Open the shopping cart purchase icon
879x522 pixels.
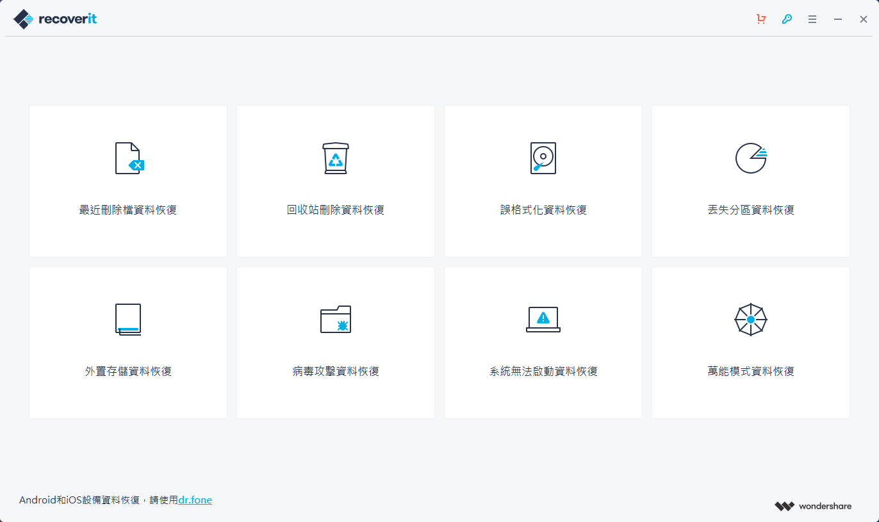pos(761,19)
